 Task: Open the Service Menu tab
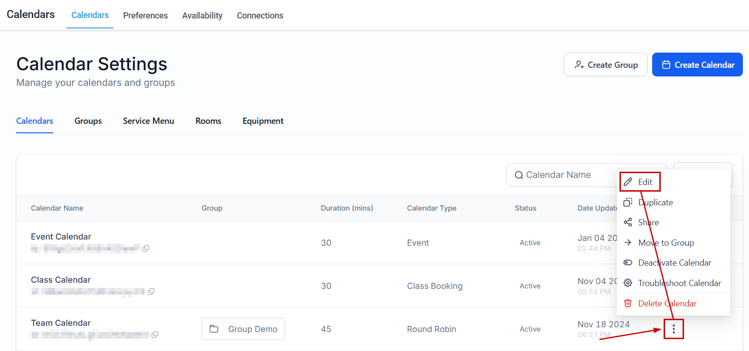[148, 121]
